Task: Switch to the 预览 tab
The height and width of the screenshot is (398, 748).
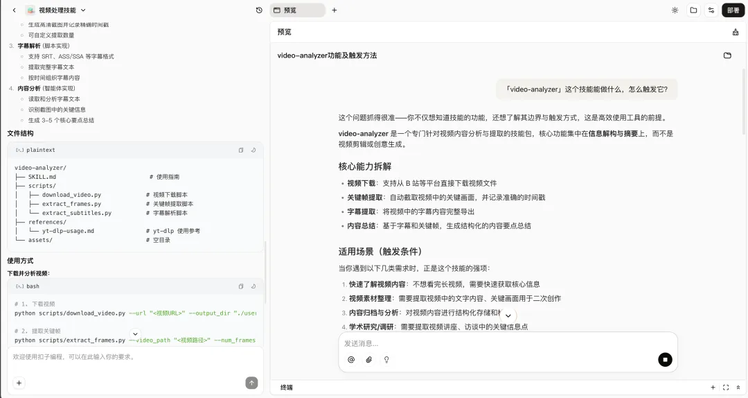Action: (x=297, y=10)
